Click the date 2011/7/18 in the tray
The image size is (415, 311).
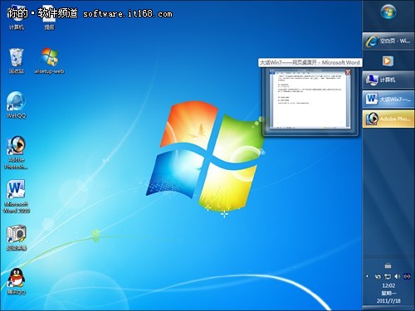point(388,301)
